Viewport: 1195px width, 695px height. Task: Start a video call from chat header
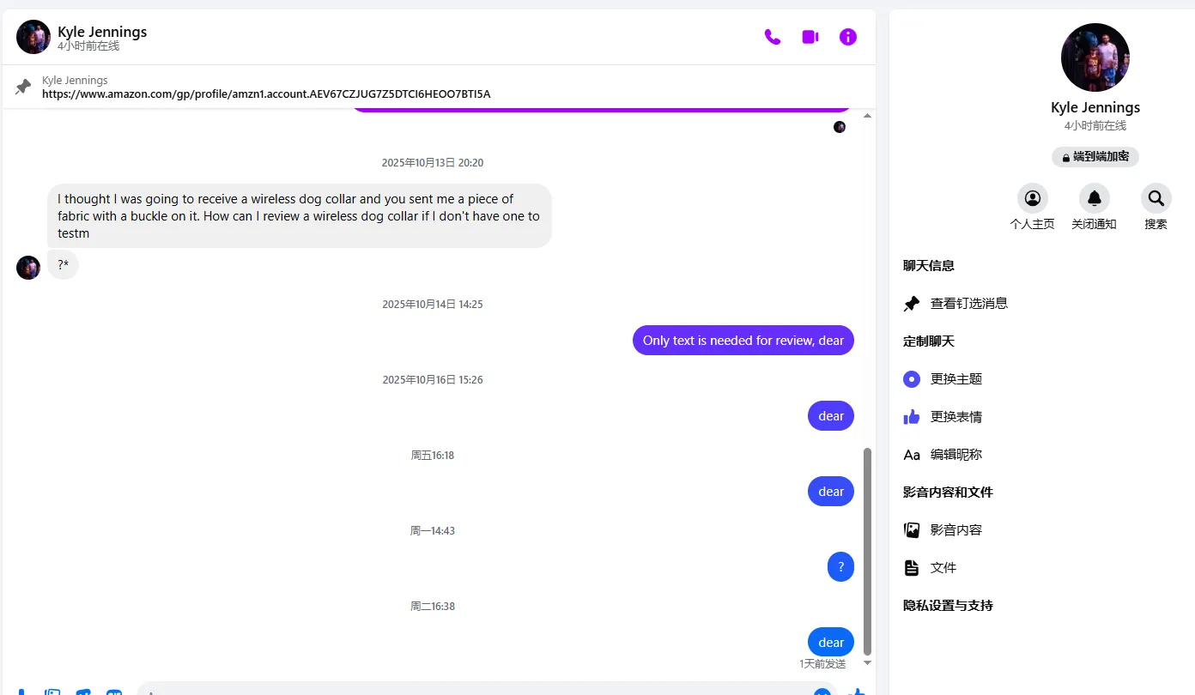pos(810,37)
